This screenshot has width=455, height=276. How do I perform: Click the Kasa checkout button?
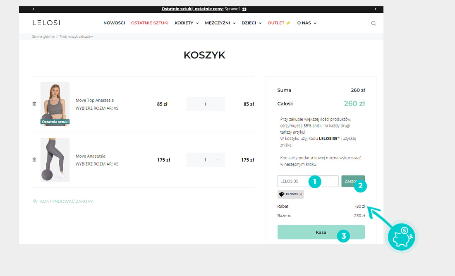[x=321, y=232]
